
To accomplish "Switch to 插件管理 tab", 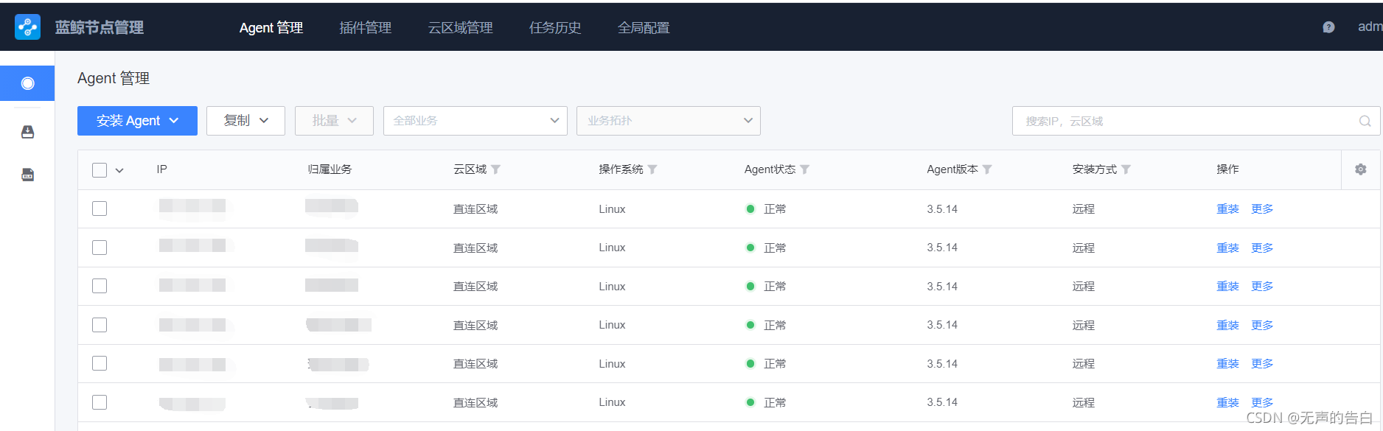I will (365, 27).
